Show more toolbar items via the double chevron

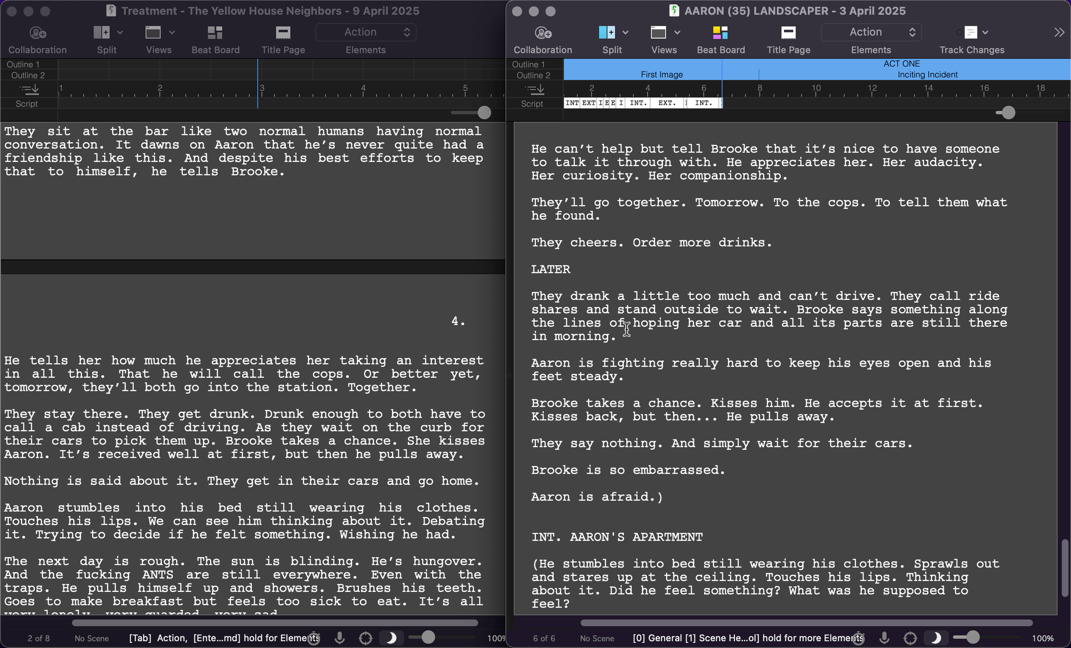tap(1059, 33)
